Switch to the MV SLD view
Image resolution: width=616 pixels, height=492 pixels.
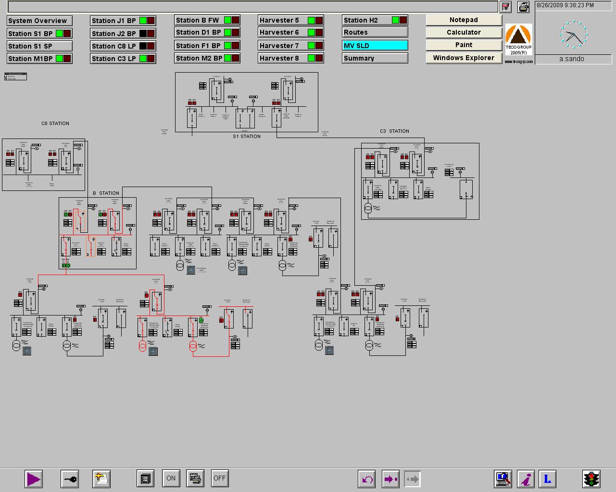click(x=375, y=46)
